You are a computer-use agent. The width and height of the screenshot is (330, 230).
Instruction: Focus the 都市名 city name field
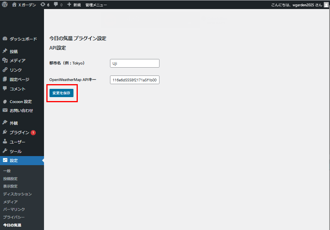pos(135,63)
